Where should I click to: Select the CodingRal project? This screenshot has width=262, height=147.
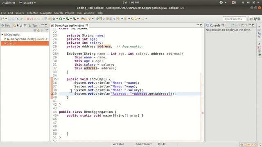click(14, 35)
